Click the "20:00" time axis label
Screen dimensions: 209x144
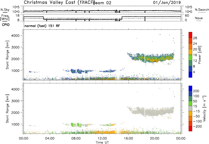154,139
